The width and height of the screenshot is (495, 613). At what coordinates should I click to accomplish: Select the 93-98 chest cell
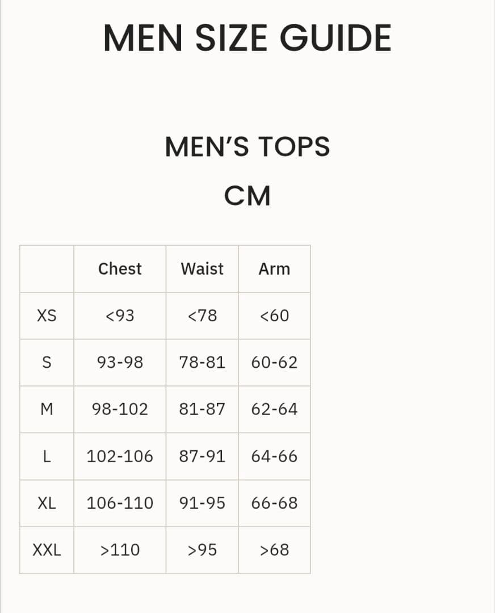[x=120, y=363]
